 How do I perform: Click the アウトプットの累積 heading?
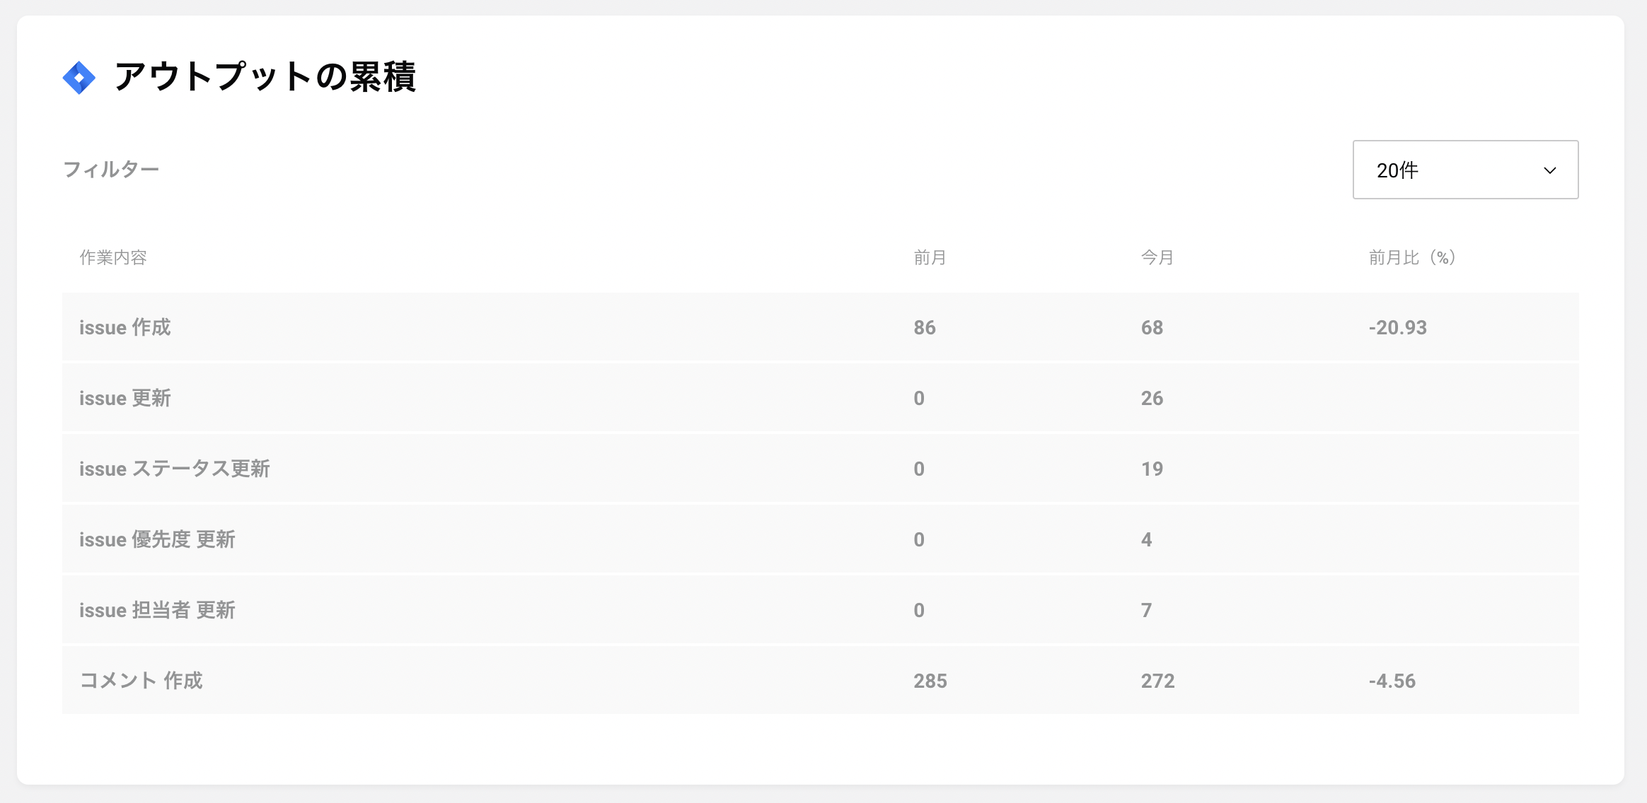click(265, 76)
